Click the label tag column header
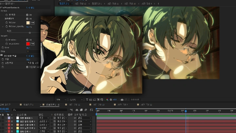Viewport: 236px width, 133px height. [8, 115]
